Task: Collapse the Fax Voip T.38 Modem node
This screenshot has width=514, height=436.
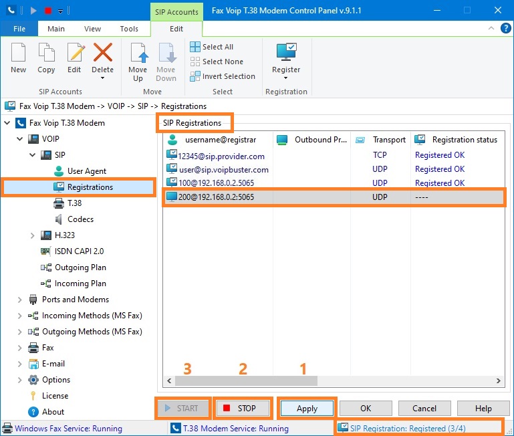Action: 7,123
